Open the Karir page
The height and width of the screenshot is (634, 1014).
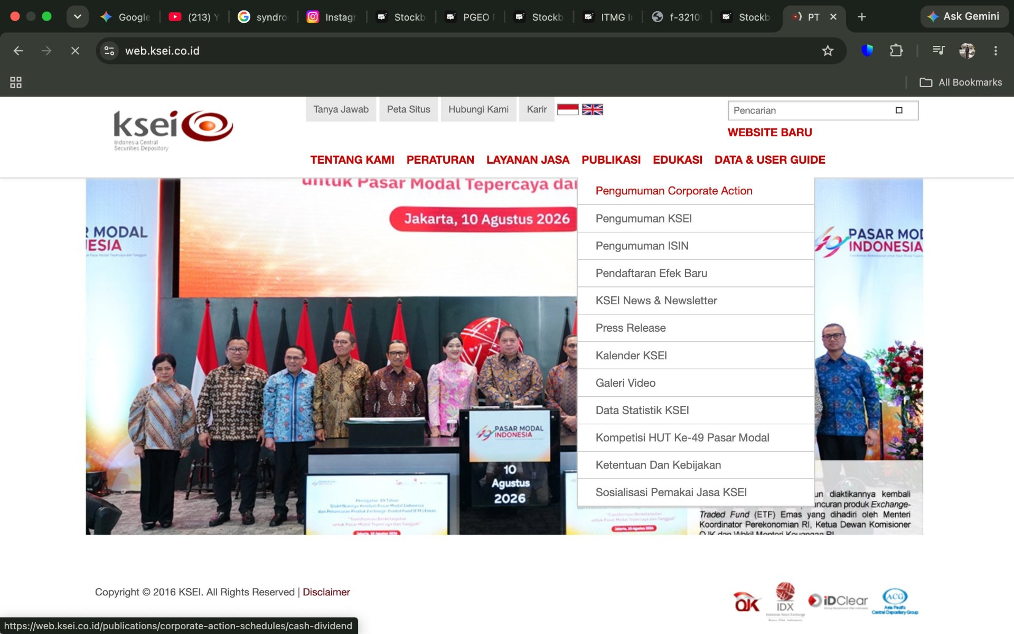pos(537,109)
